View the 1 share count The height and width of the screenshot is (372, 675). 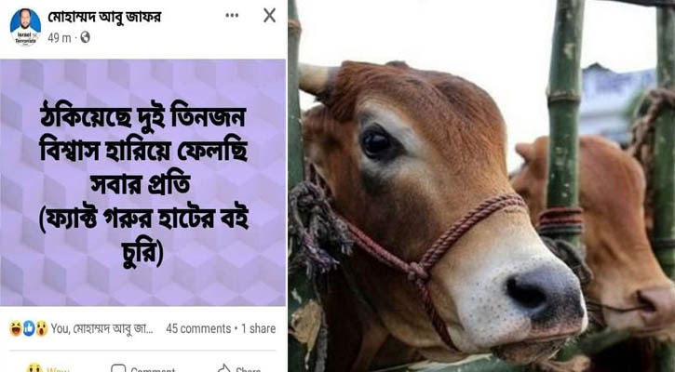[258, 328]
